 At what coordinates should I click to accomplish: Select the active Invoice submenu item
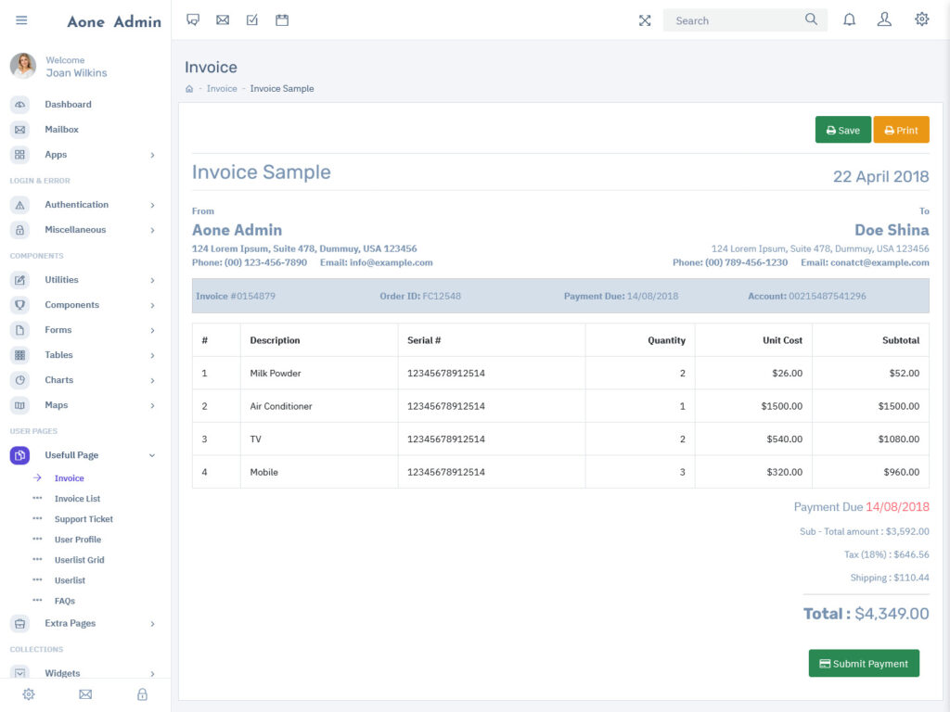point(69,478)
